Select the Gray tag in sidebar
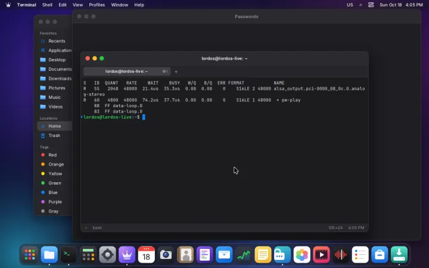The height and width of the screenshot is (268, 429). 55,211
